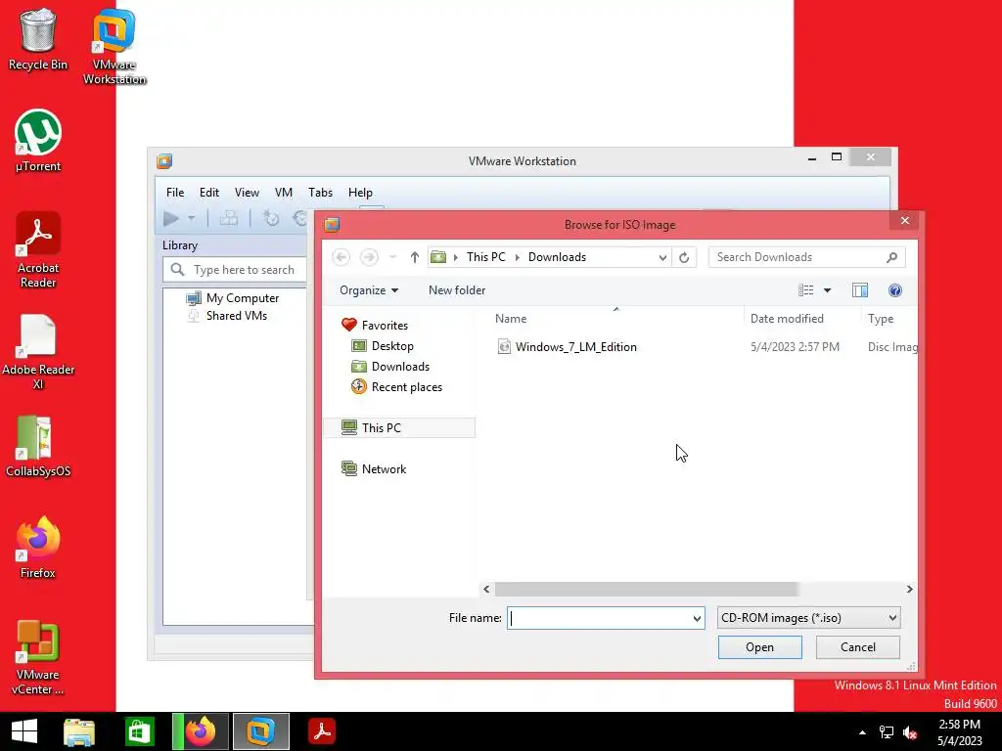Click the network tray icon
Screen dimensions: 1002x751
click(886, 732)
